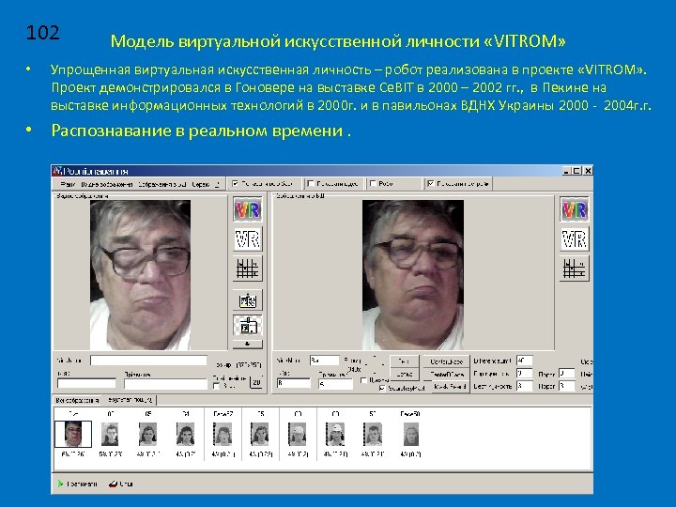Click the 20 button in the input image panel
Viewport: 676px width, 507px height.
coord(256,382)
